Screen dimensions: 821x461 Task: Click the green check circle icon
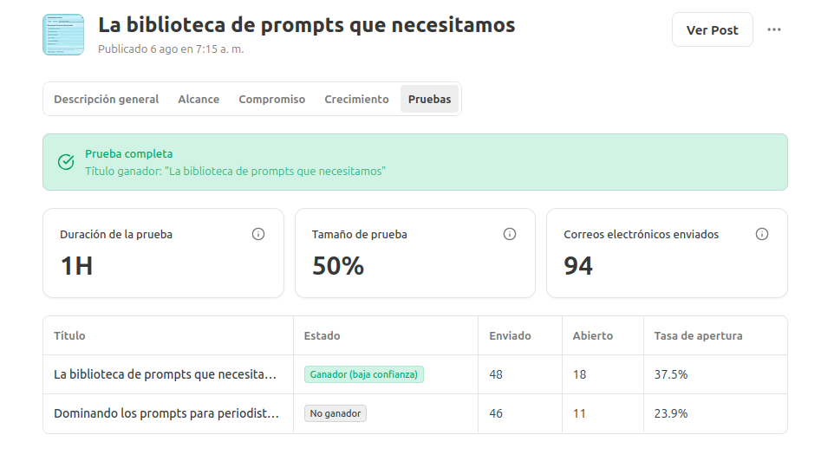pos(66,162)
